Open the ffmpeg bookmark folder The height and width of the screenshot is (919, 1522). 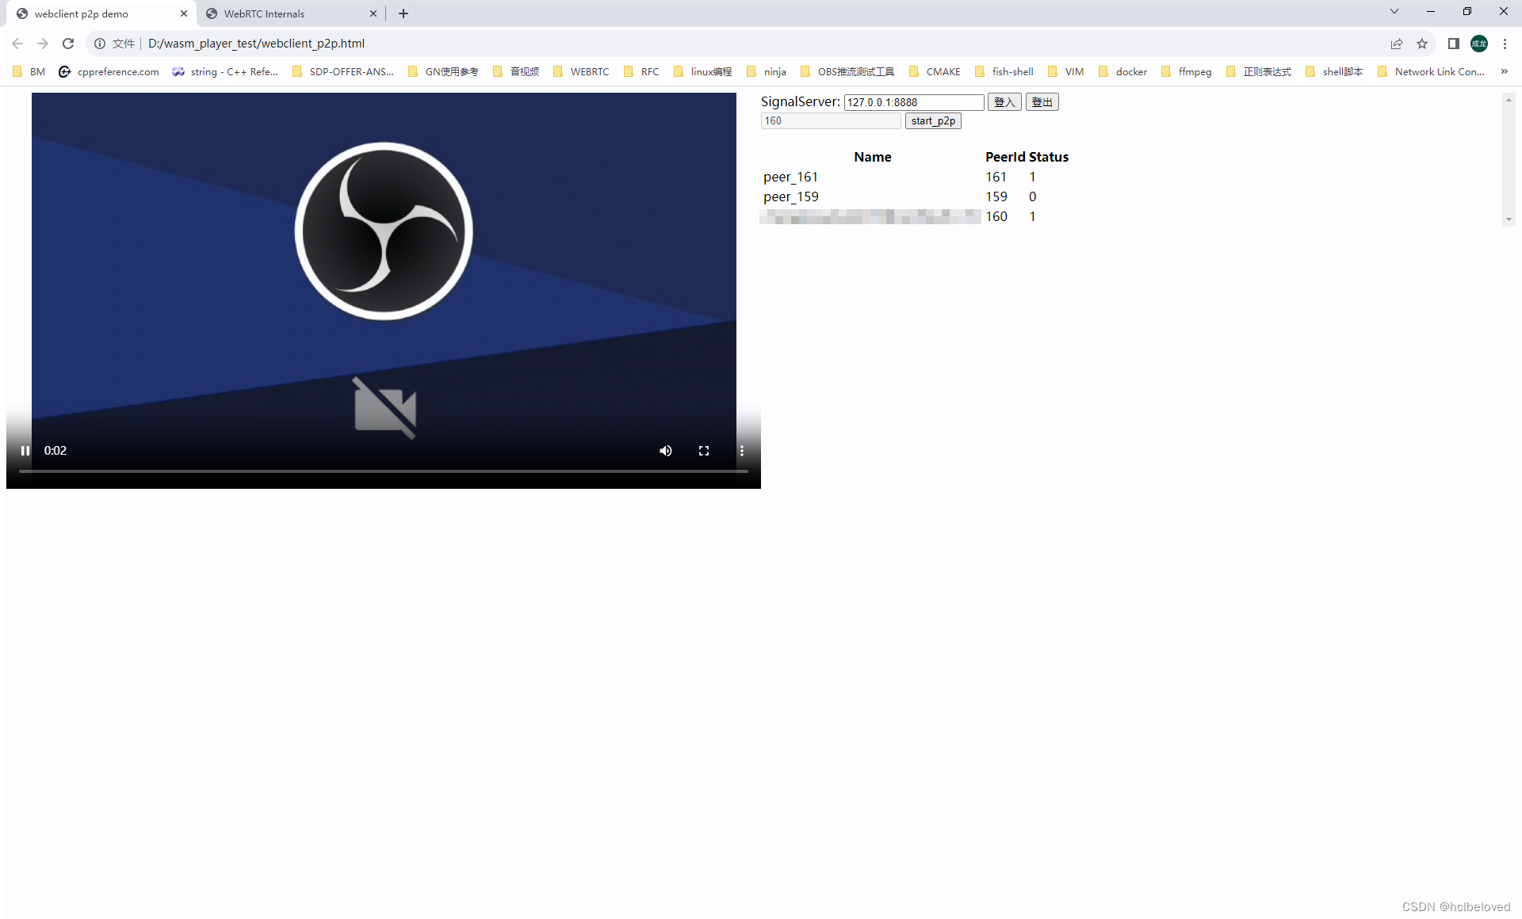pyautogui.click(x=1193, y=71)
